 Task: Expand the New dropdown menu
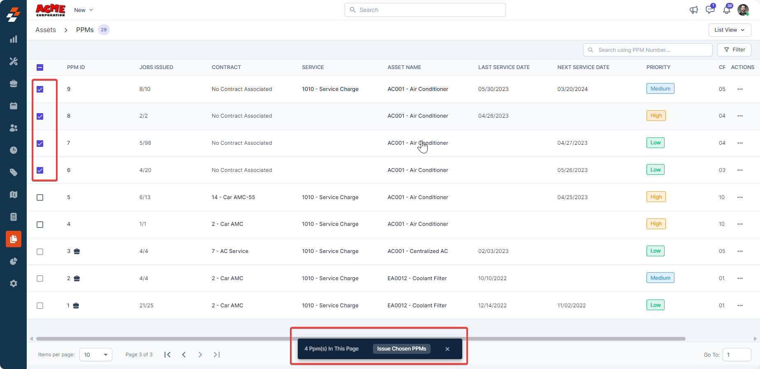(x=83, y=10)
